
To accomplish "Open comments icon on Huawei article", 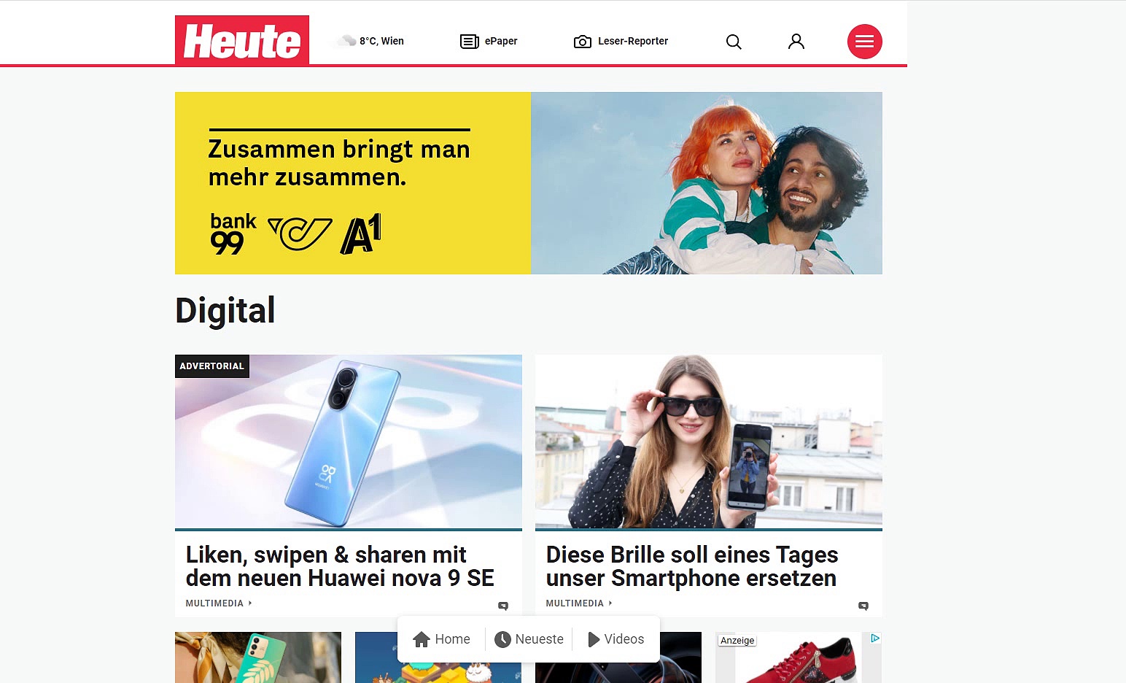I will [x=503, y=606].
